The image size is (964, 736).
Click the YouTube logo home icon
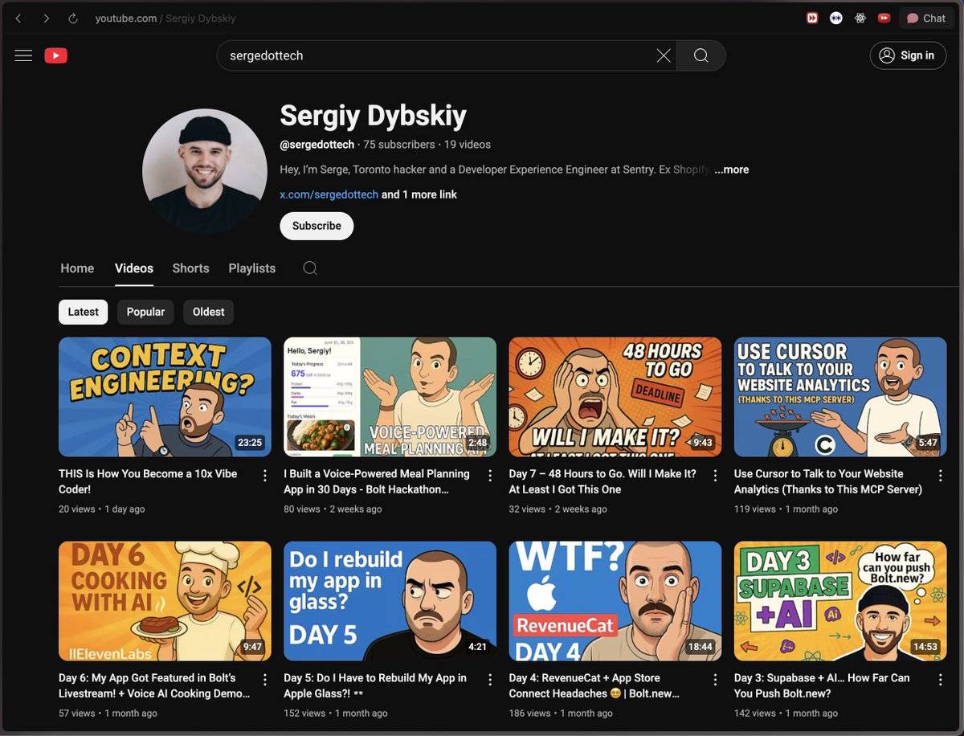[x=56, y=55]
